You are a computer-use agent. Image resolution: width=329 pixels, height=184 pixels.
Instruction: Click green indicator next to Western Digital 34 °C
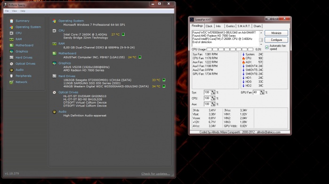point(164,86)
